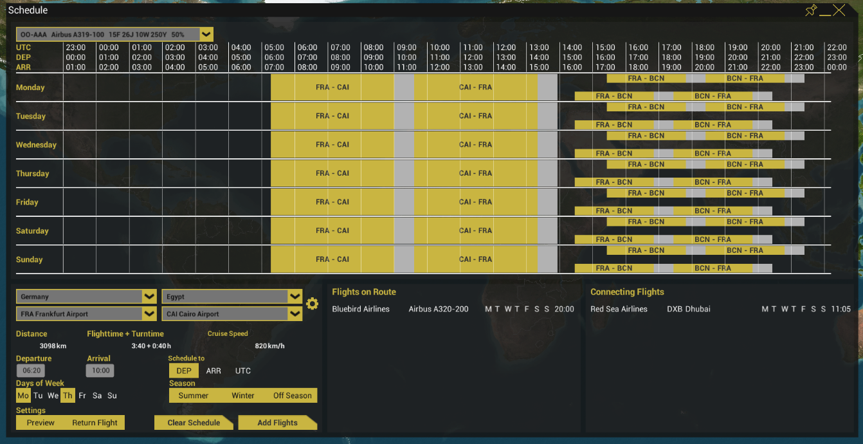Switch season to Winter
This screenshot has width=863, height=444.
(242, 395)
